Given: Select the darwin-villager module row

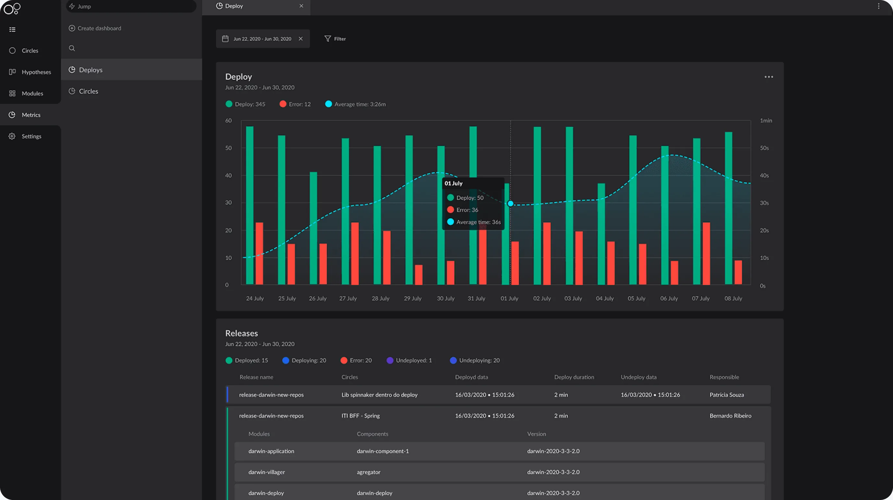Looking at the screenshot, I should (x=499, y=472).
